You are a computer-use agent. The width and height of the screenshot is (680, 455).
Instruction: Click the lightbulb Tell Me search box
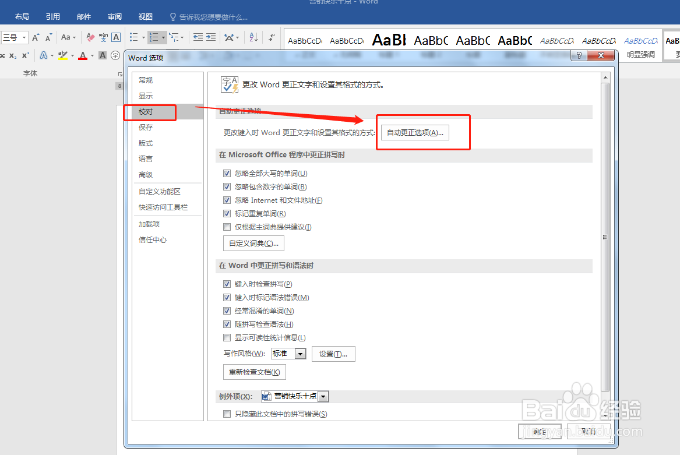point(209,17)
